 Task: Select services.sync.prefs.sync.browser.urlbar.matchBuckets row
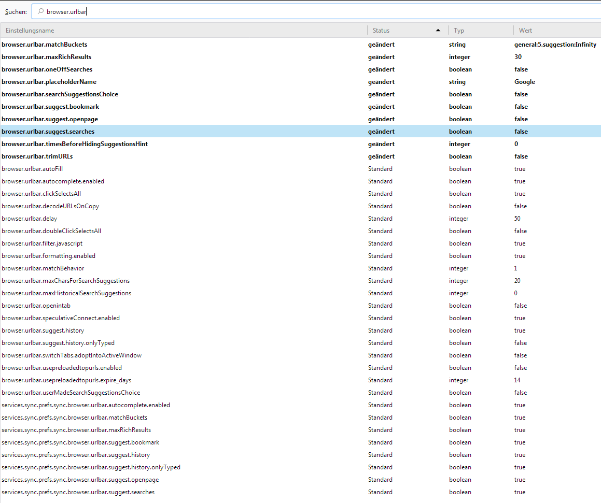pyautogui.click(x=301, y=418)
